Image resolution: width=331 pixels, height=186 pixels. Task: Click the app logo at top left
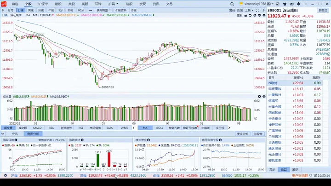pyautogui.click(x=4, y=4)
